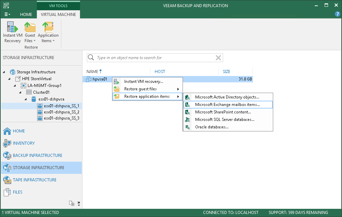Open the Inventory view link

24,143
